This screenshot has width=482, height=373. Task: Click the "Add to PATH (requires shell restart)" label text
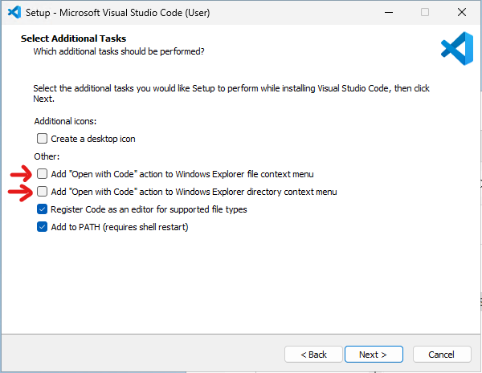tap(120, 227)
